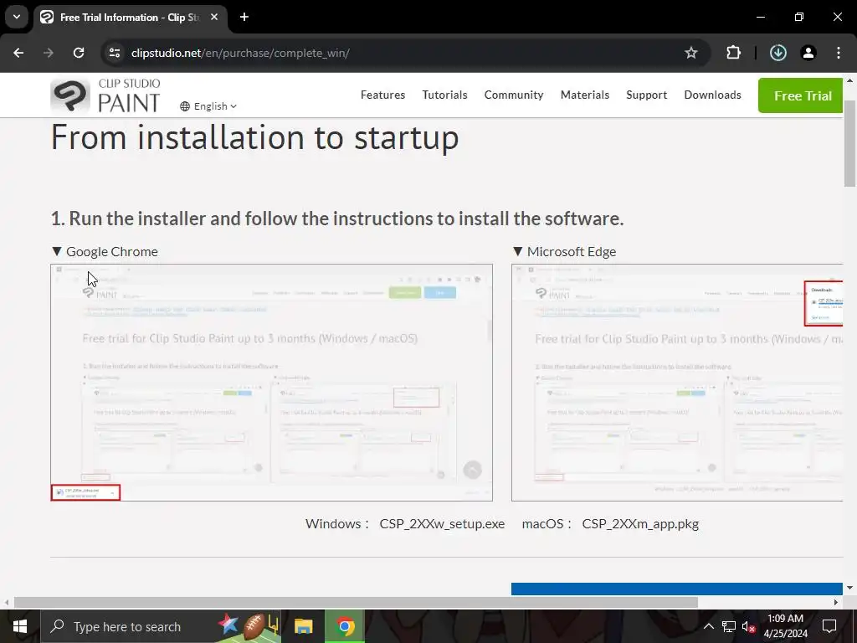Viewport: 857px width, 643px height.
Task: Click the CSP_2XXw_setup.exe file name
Action: [442, 524]
